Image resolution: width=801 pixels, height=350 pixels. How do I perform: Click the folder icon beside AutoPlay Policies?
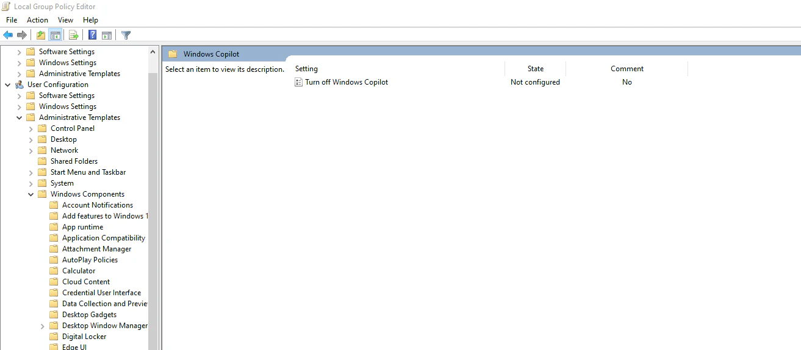coord(54,260)
